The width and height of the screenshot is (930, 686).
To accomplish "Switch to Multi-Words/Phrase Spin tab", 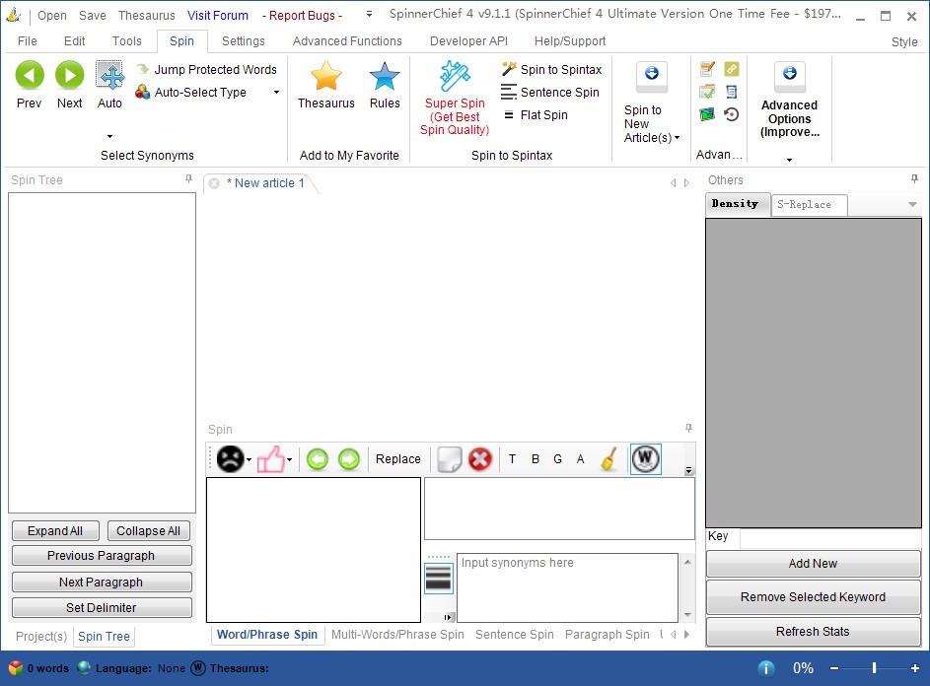I will (x=397, y=635).
